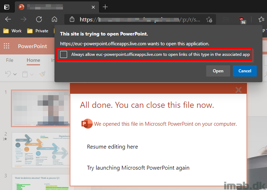Click the PowerPoint logo in popup
This screenshot has width=267, height=190.
(87, 124)
